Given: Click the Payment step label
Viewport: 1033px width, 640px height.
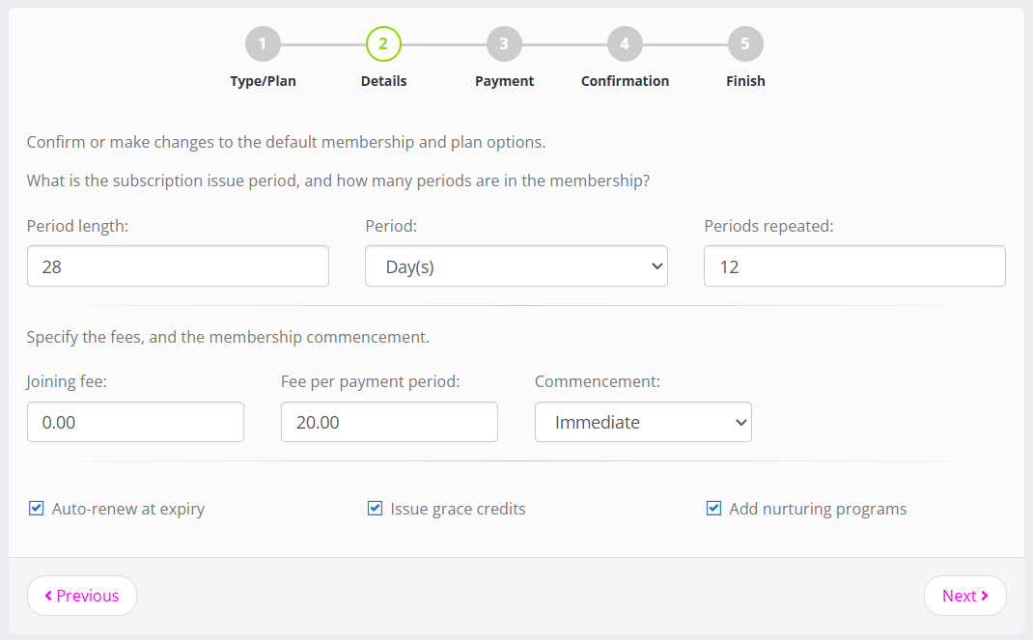Looking at the screenshot, I should click(504, 81).
